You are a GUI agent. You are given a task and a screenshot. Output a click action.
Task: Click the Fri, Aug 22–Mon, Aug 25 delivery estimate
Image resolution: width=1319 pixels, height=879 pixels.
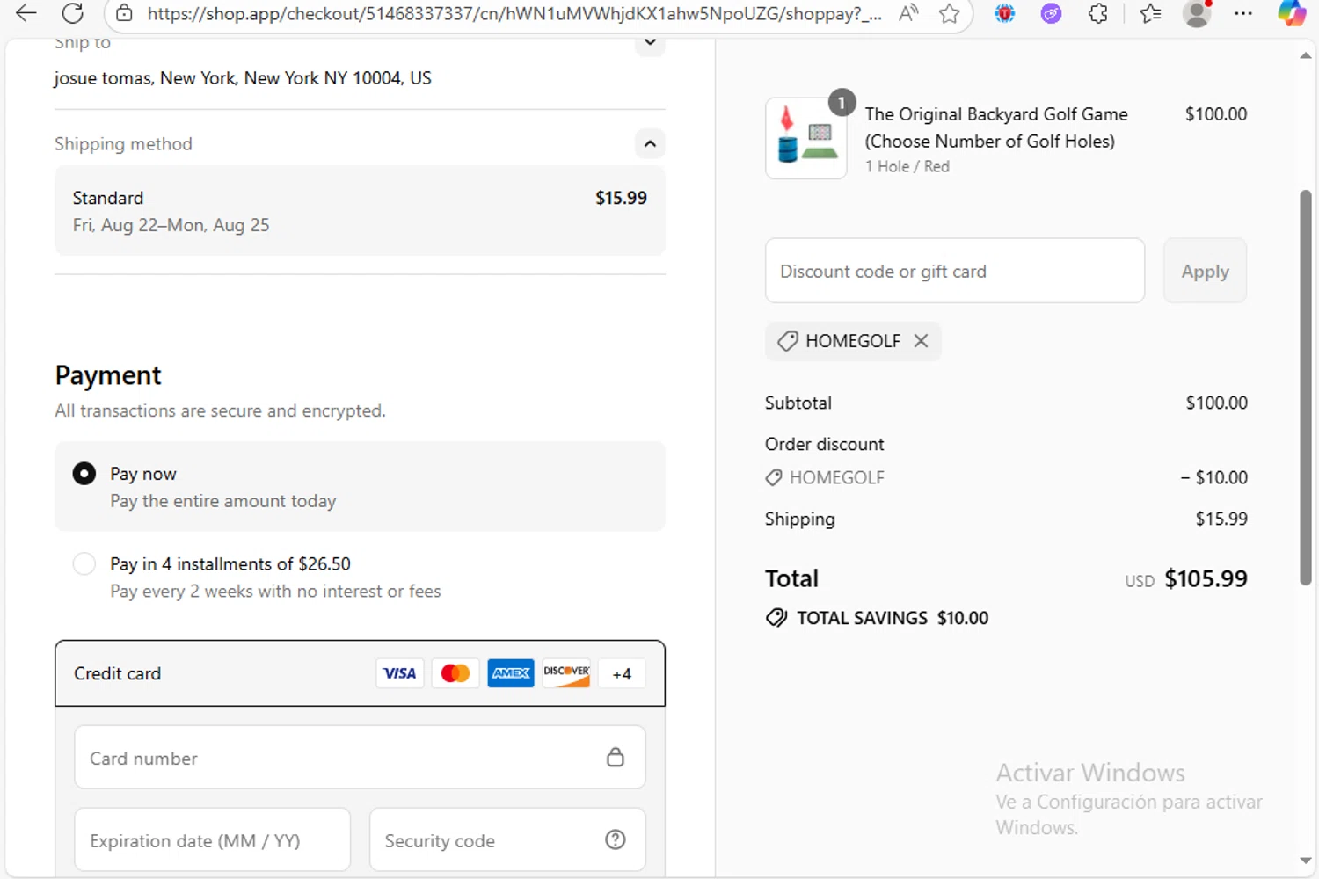171,225
